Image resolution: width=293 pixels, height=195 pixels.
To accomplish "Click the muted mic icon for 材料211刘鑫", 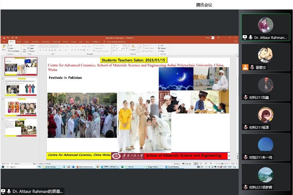I will (246, 97).
